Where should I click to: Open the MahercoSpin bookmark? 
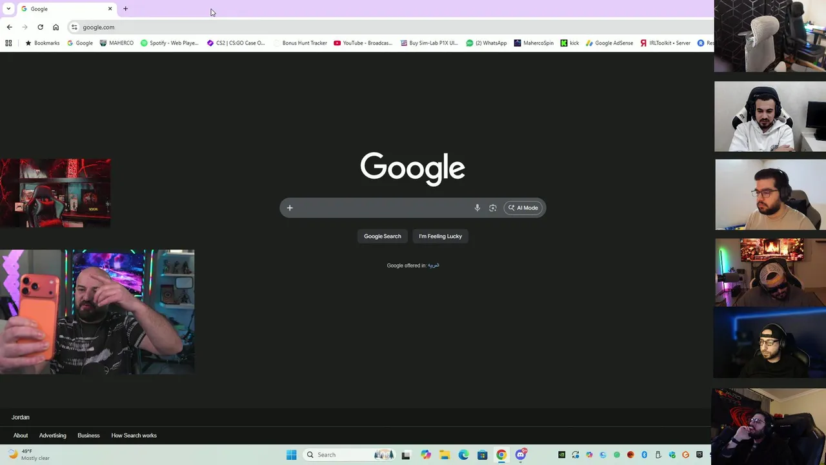point(534,43)
